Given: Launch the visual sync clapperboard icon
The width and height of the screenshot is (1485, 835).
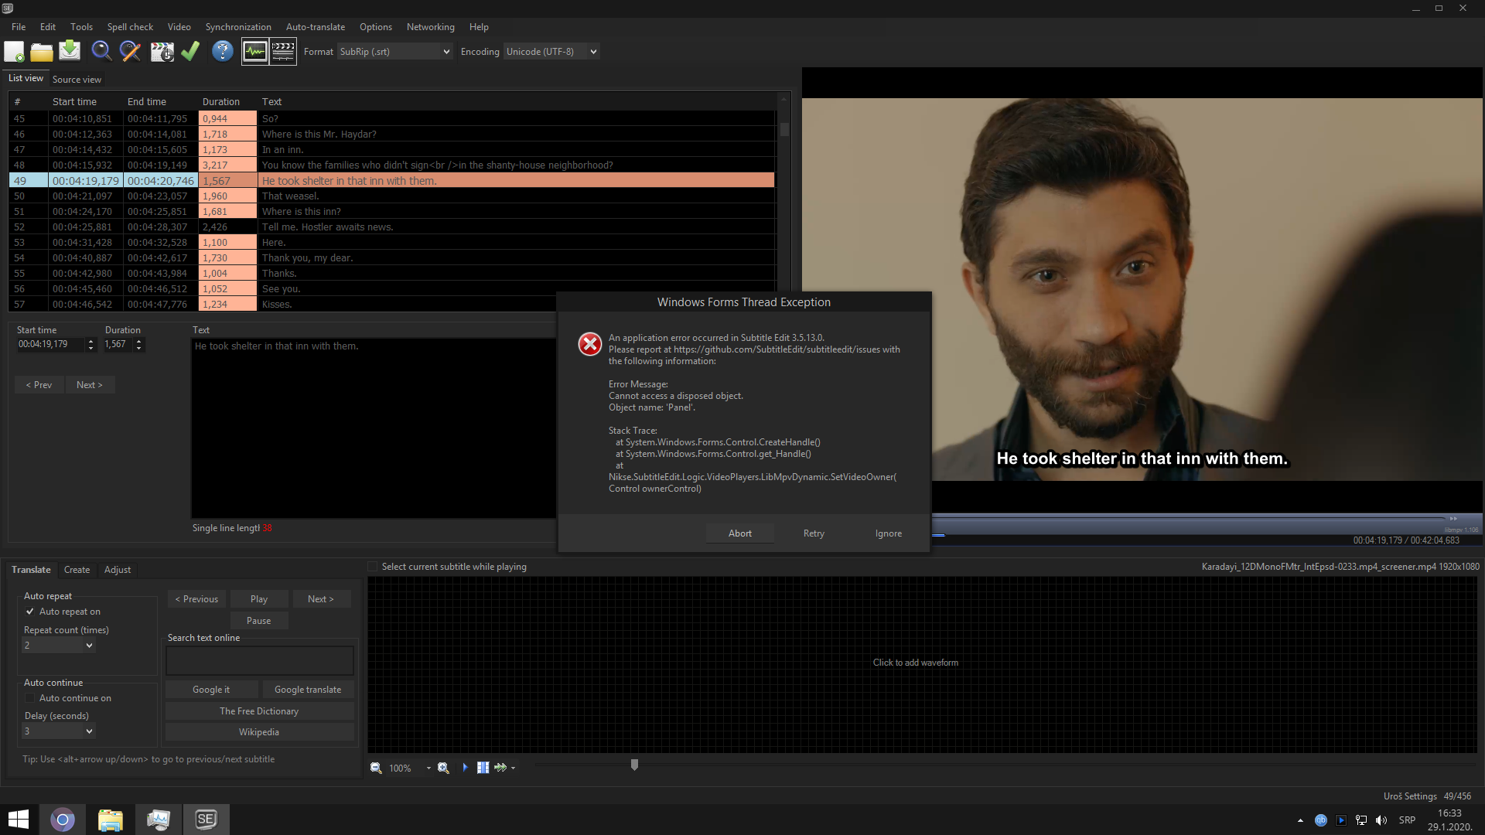Looking at the screenshot, I should coord(162,52).
